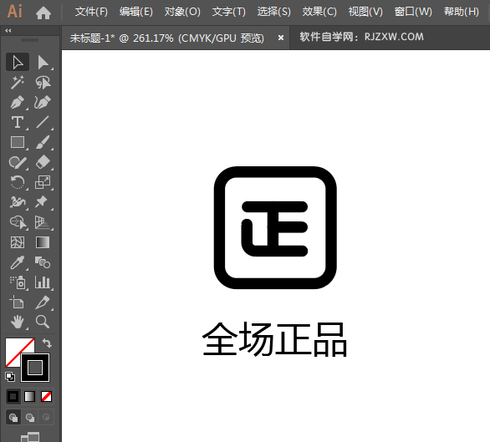Open the 视图(V) menu
Screen dimensions: 490x442
pyautogui.click(x=365, y=12)
